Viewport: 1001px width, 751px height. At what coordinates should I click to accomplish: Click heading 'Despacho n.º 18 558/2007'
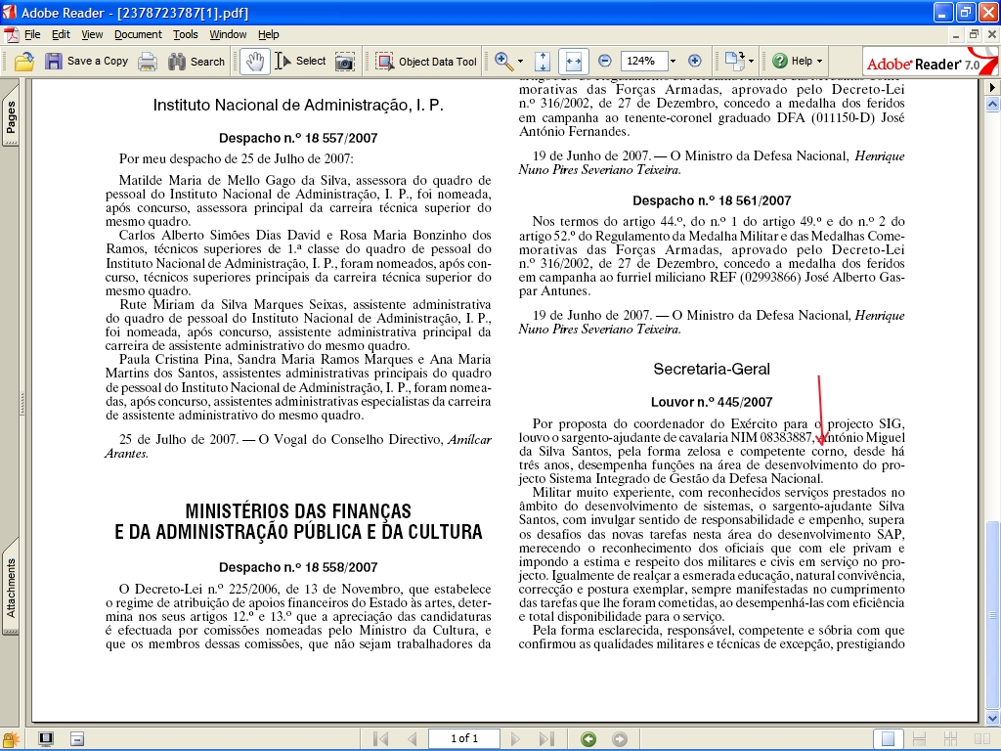298,567
